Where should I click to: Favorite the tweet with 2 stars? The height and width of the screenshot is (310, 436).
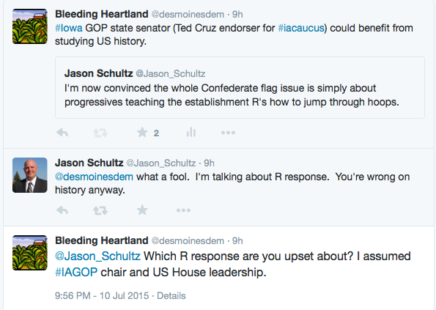[142, 133]
